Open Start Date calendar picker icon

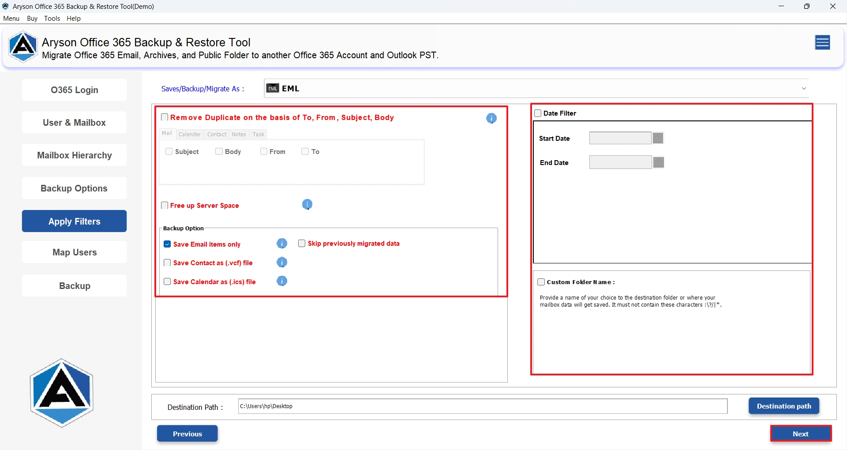point(658,138)
